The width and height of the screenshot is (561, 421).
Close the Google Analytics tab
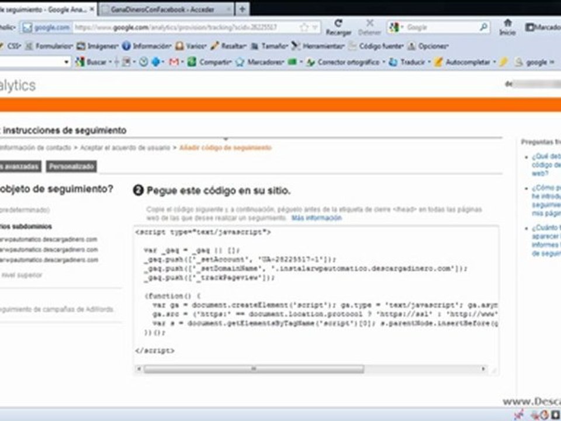pos(92,9)
